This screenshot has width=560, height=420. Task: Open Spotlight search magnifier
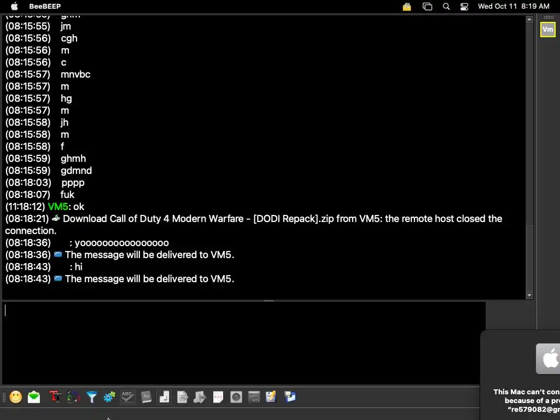pos(446,7)
